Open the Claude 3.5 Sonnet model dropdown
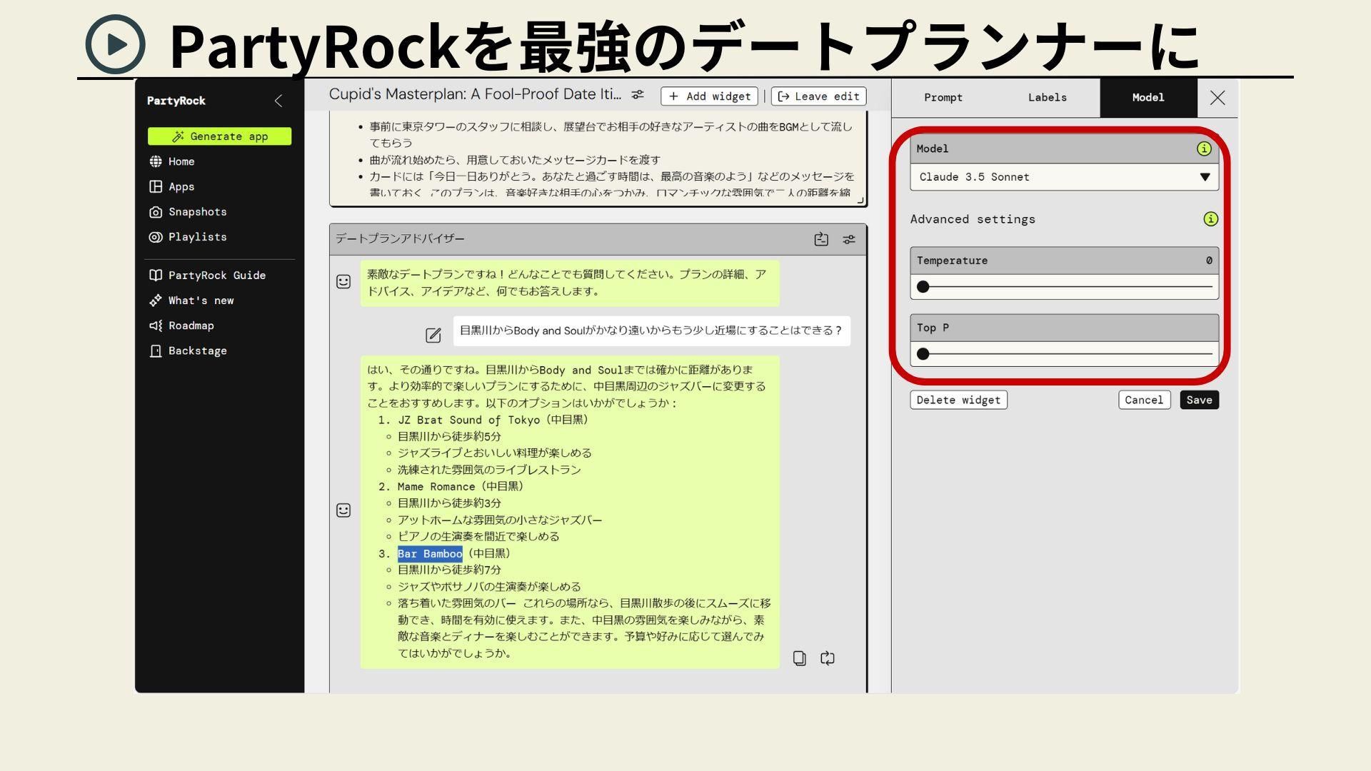This screenshot has width=1371, height=771. pyautogui.click(x=1064, y=177)
